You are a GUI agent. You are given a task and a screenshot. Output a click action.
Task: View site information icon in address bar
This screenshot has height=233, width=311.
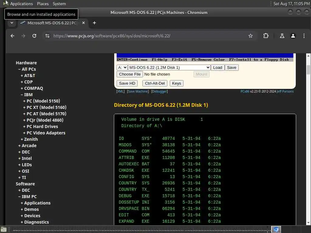(x=47, y=36)
